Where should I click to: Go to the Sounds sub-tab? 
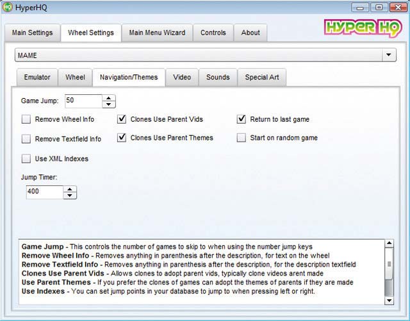pos(218,77)
